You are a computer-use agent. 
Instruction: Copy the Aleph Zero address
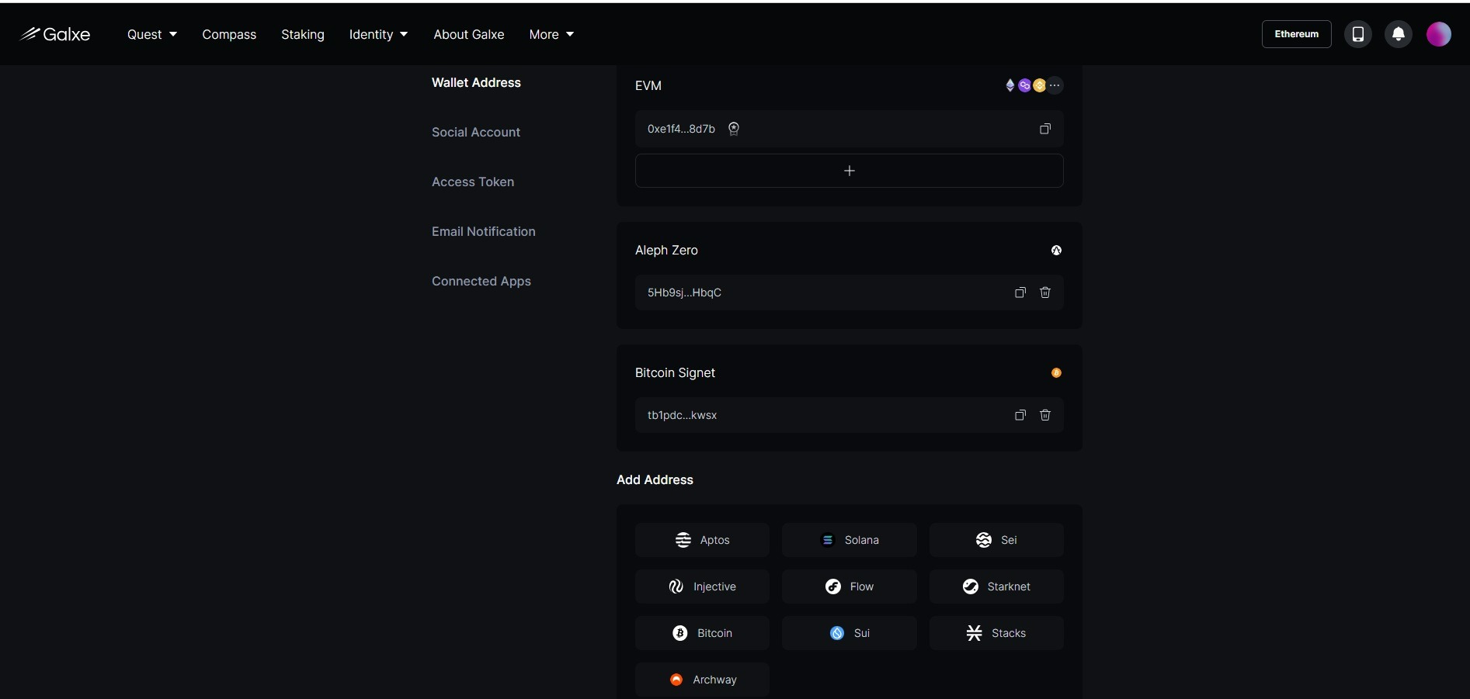pyautogui.click(x=1020, y=292)
